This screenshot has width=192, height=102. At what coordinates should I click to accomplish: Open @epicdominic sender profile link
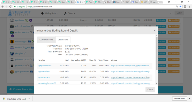click(45, 66)
